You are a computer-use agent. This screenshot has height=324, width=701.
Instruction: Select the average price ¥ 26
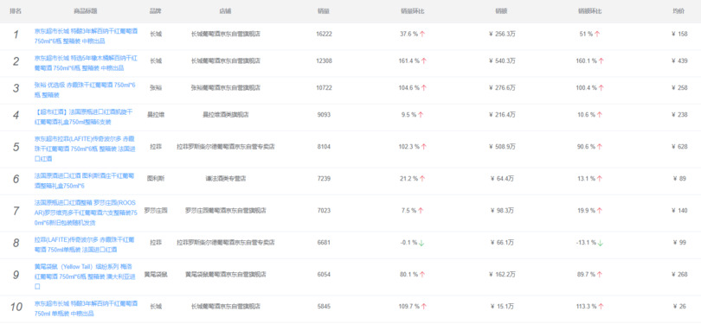(x=679, y=307)
